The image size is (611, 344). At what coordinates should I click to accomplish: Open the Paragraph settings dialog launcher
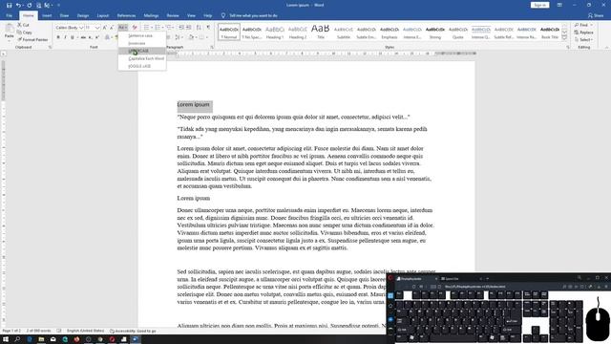click(212, 47)
